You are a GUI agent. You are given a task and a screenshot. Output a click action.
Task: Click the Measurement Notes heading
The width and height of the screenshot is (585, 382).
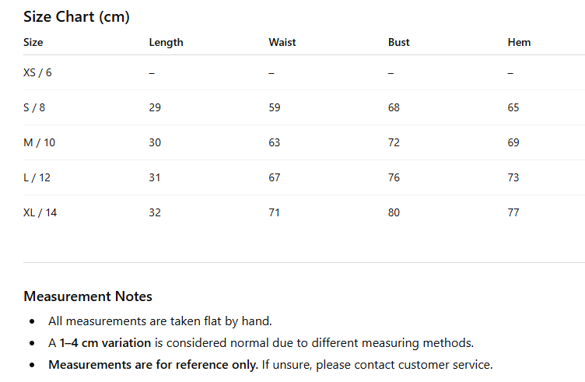click(x=88, y=296)
